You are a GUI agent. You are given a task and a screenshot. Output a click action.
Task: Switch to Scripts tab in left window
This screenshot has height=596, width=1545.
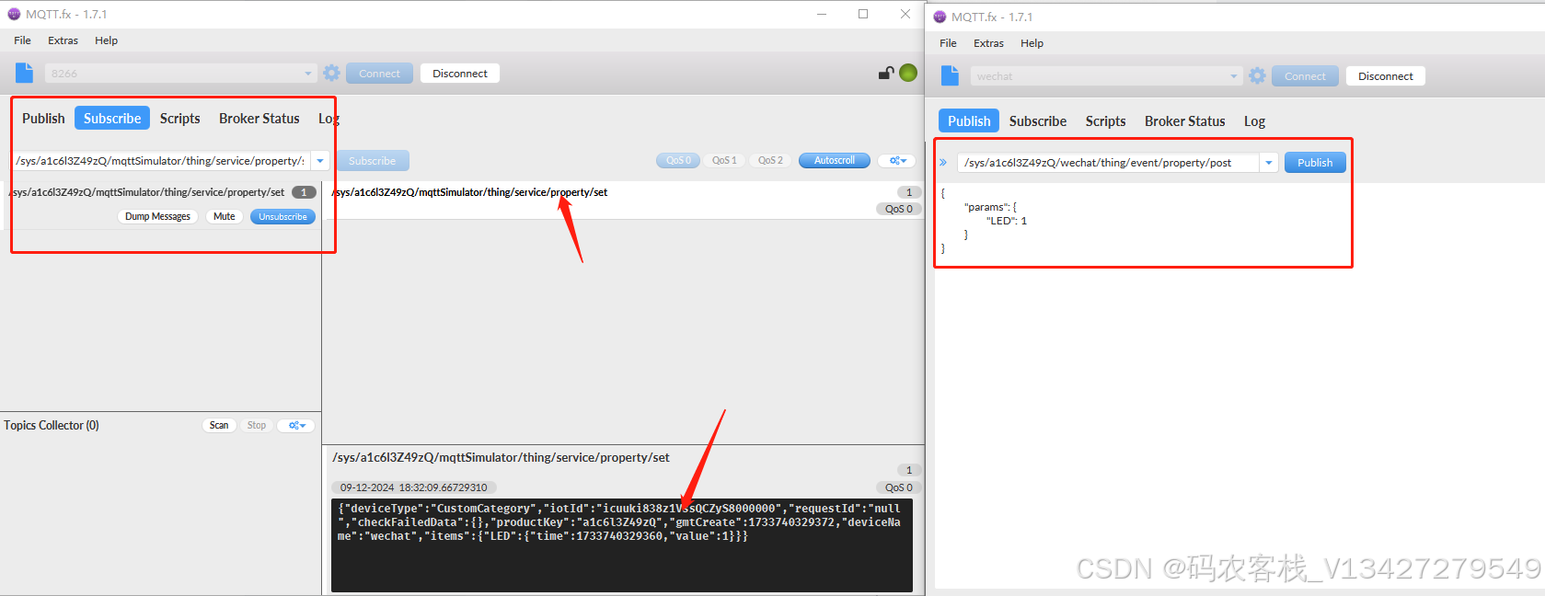[x=180, y=119]
